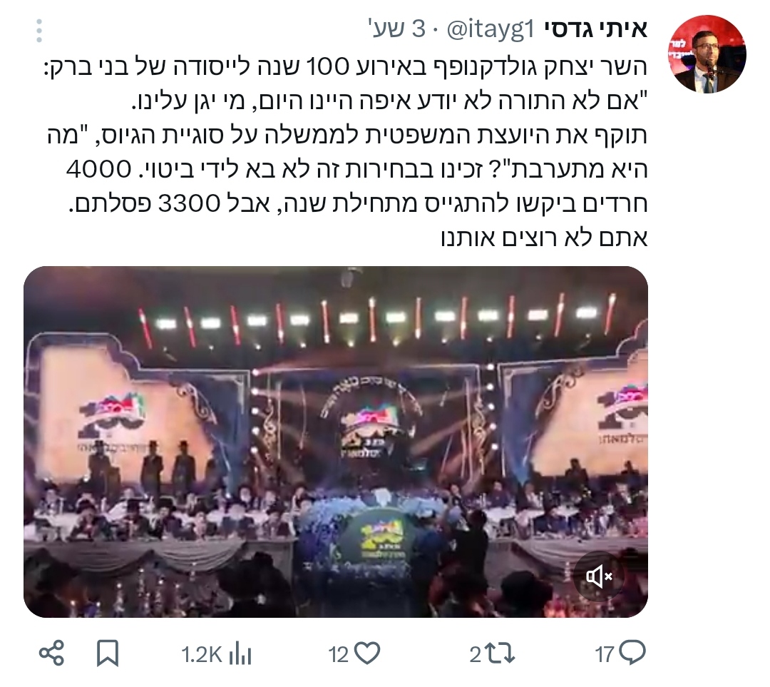
Task: Unmute the video with the speaker icon
Action: (599, 576)
